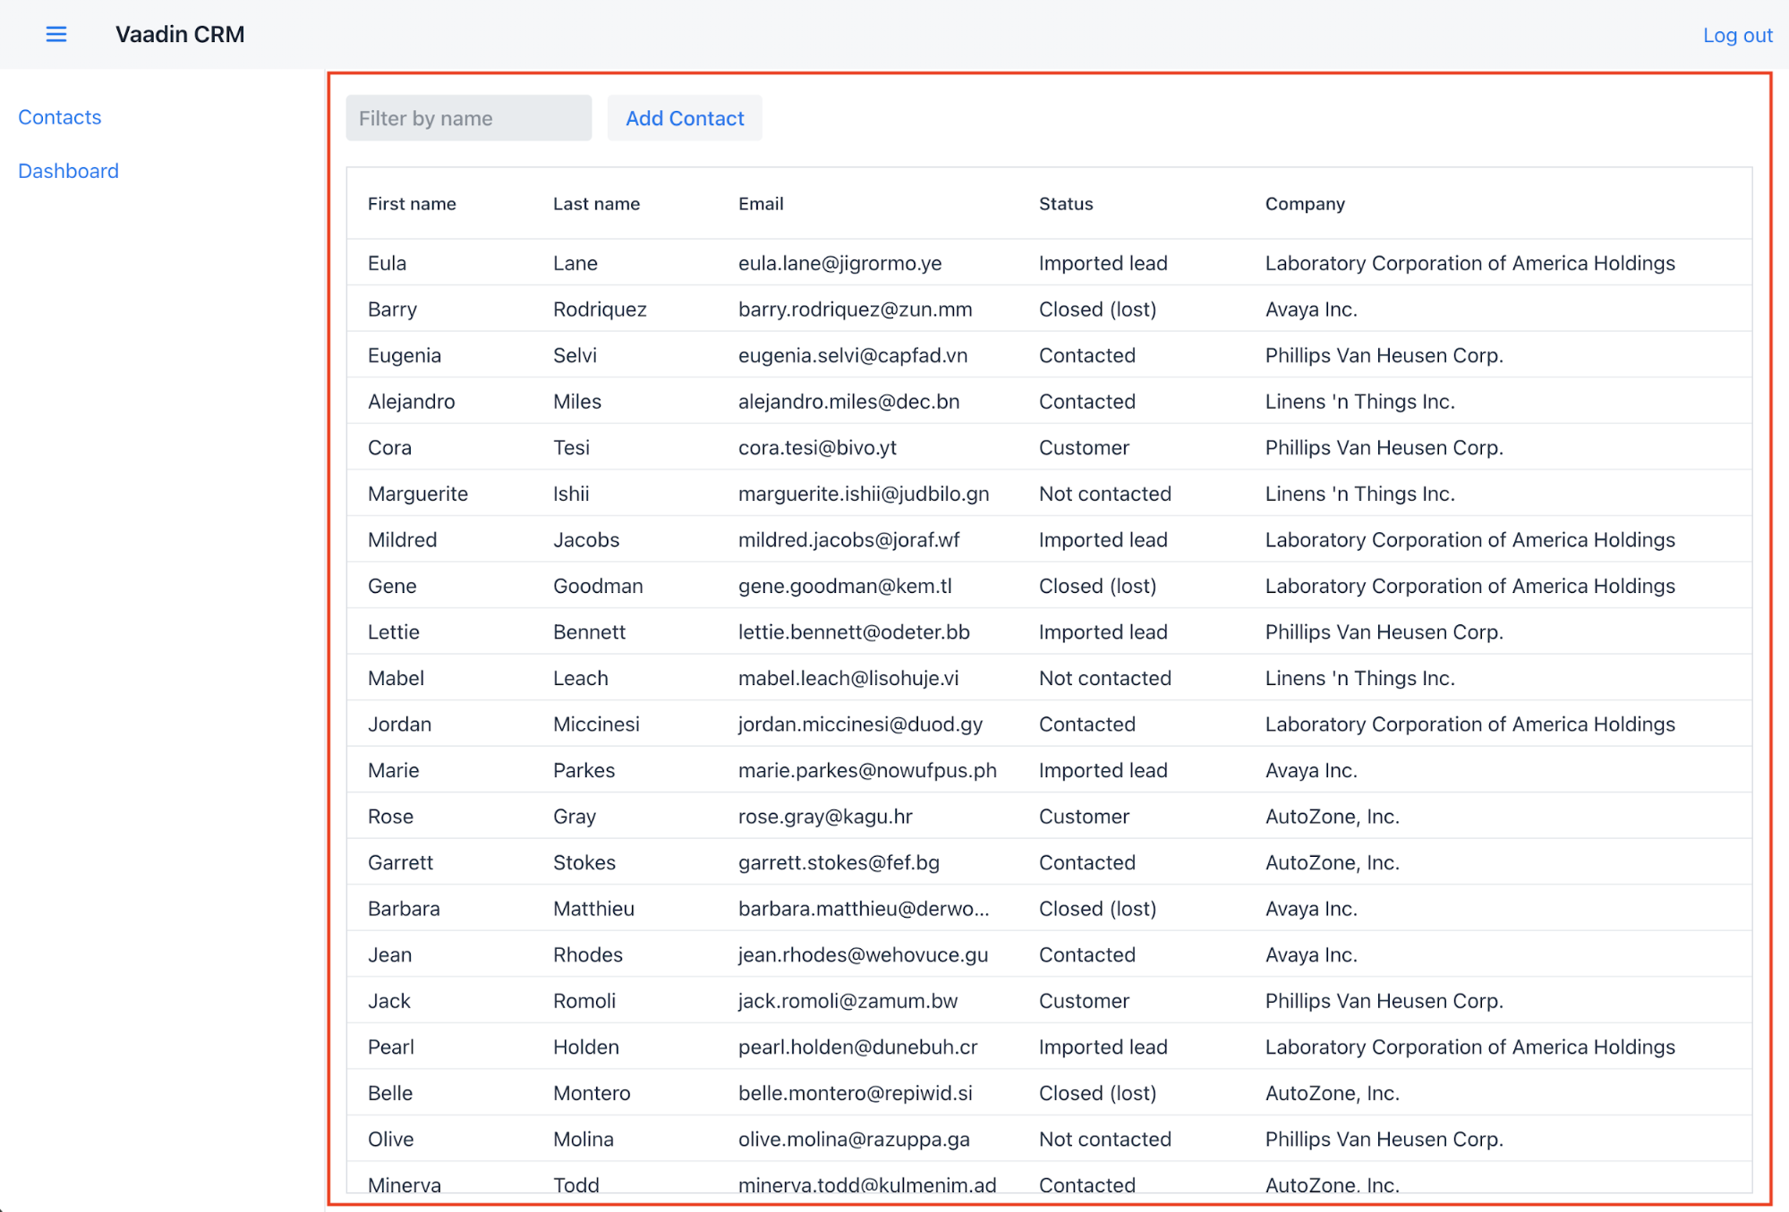Click the Filter by name field
Image resolution: width=1789 pixels, height=1212 pixels.
click(469, 118)
